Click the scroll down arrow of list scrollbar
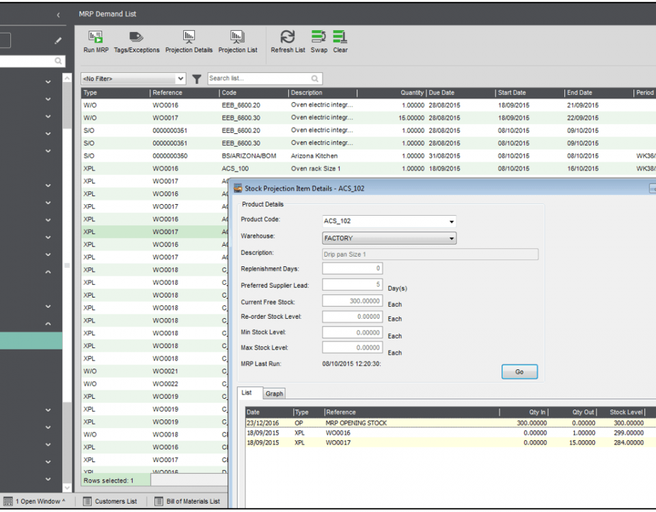 (x=67, y=487)
